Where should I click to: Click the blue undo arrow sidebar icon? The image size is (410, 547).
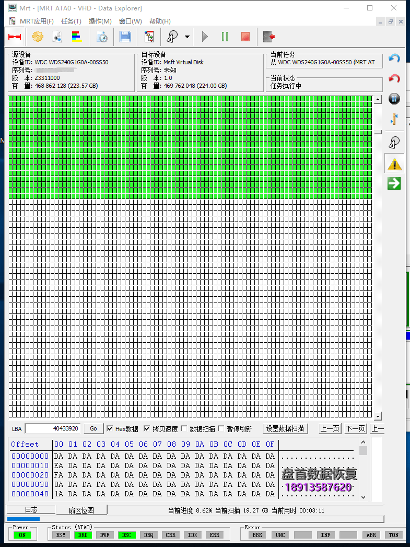[394, 59]
